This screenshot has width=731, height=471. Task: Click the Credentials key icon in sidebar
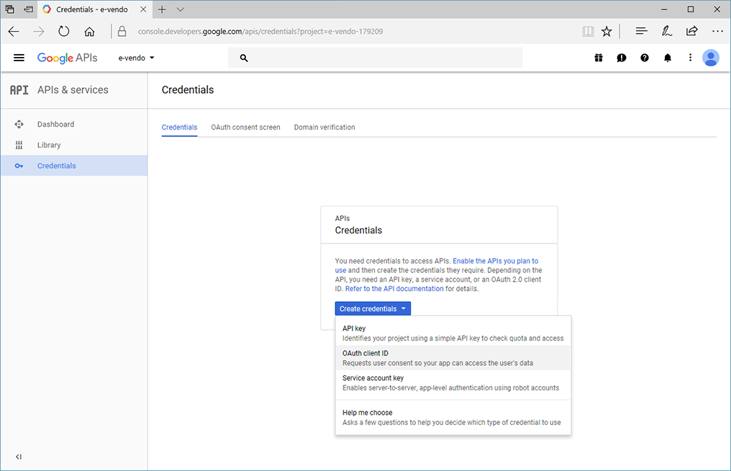(19, 166)
